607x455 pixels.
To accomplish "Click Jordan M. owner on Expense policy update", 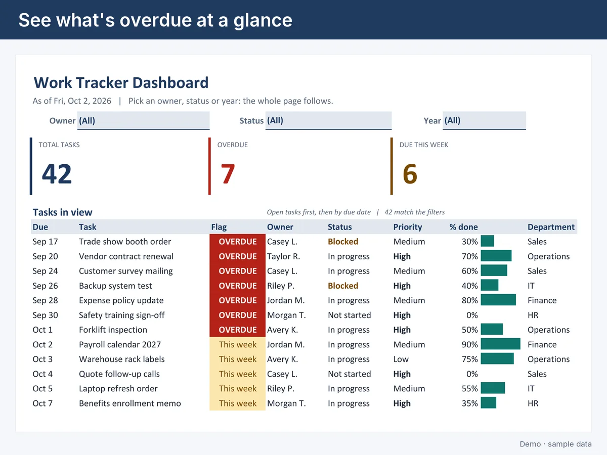I will pos(286,300).
